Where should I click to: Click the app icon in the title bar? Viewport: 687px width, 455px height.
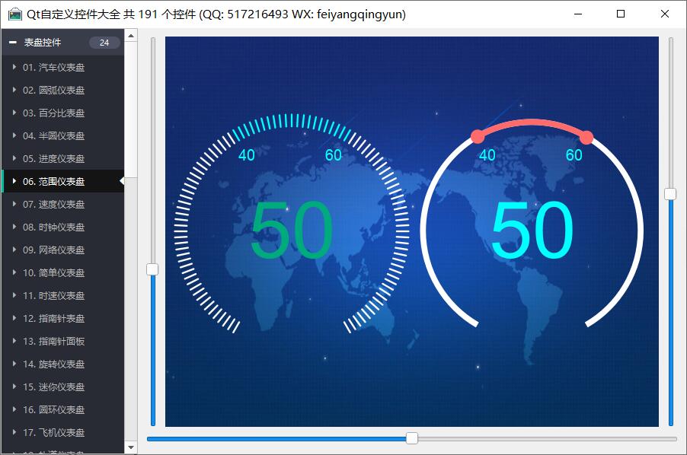(x=15, y=14)
